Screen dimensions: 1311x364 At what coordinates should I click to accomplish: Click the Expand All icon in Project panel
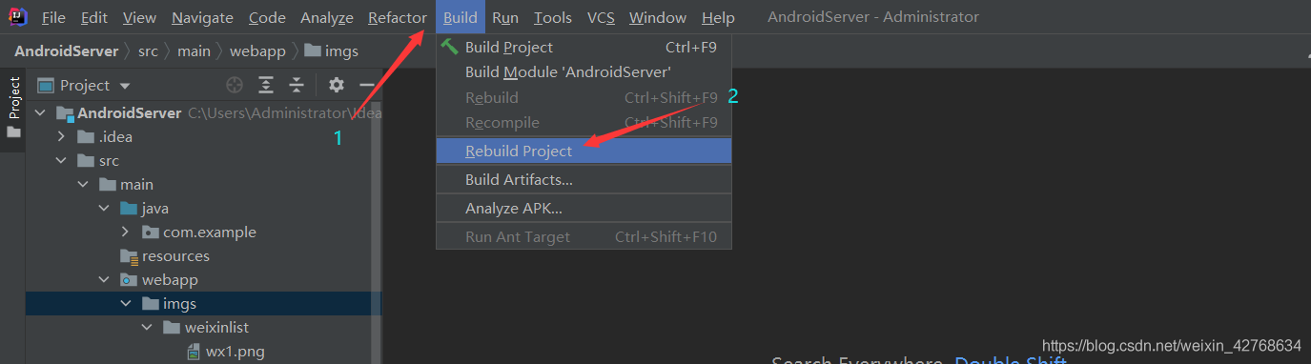pyautogui.click(x=266, y=85)
